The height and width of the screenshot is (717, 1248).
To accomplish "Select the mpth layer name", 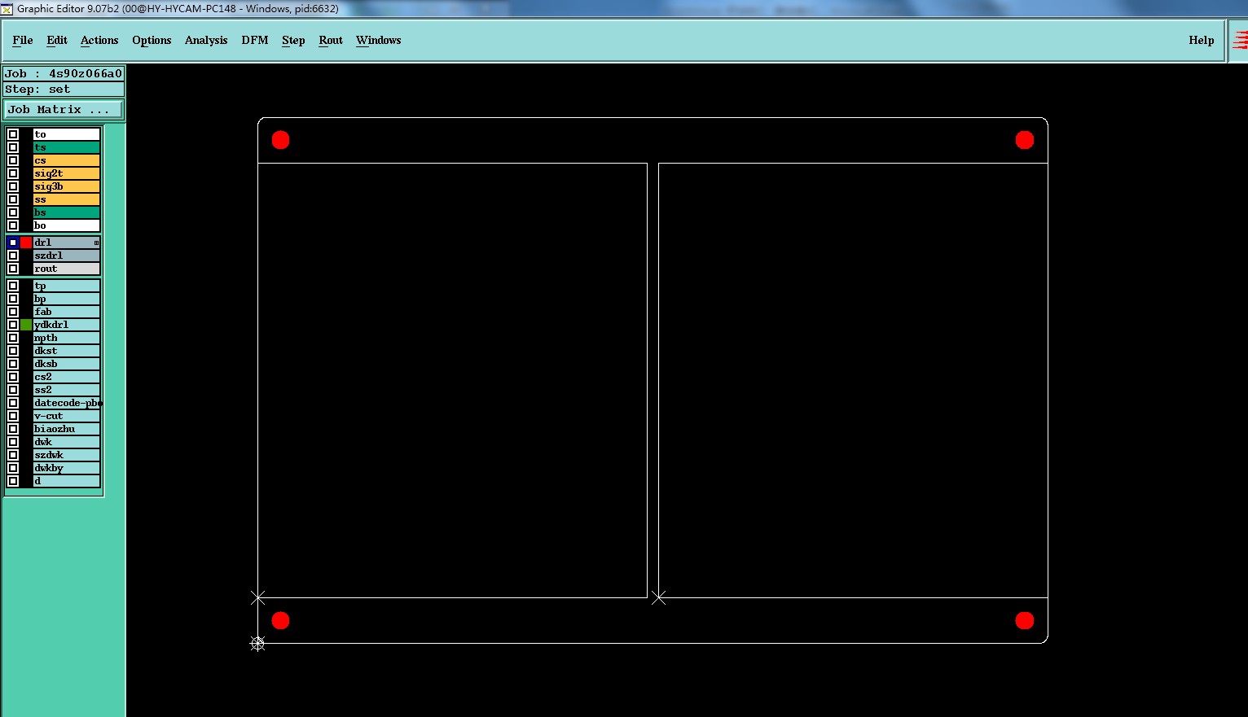I will click(x=67, y=338).
